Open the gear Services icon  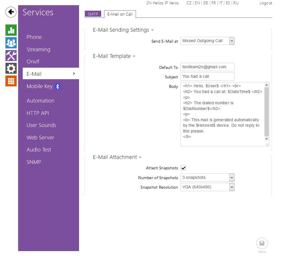pos(11,68)
